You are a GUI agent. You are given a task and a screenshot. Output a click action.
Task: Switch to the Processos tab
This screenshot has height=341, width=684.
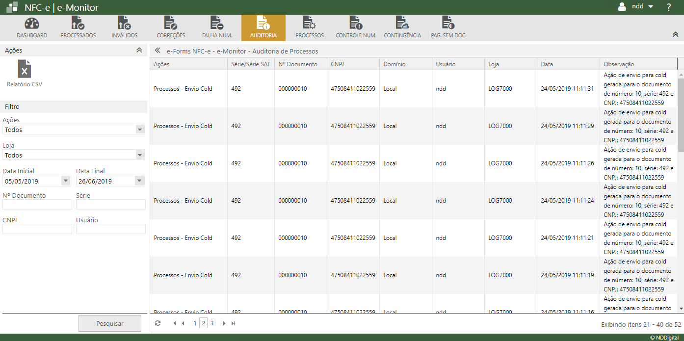coord(309,27)
